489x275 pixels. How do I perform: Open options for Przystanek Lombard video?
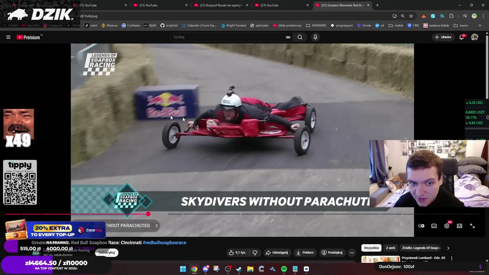point(452,259)
